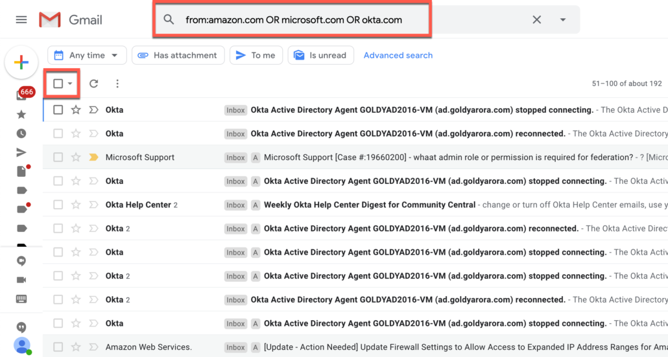Clear the search query with the X
Screen dimensions: 668x357
[537, 19]
